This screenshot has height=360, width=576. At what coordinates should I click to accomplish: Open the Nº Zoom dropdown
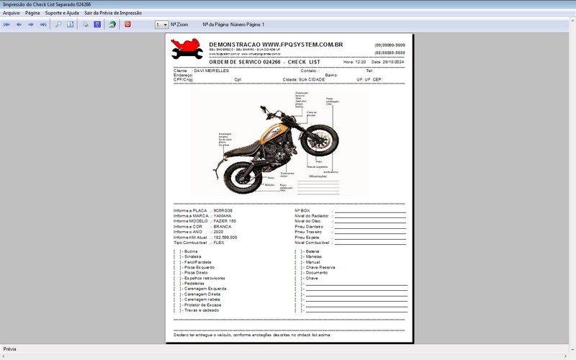(x=166, y=24)
